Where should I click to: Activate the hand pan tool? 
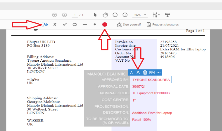(105, 15)
